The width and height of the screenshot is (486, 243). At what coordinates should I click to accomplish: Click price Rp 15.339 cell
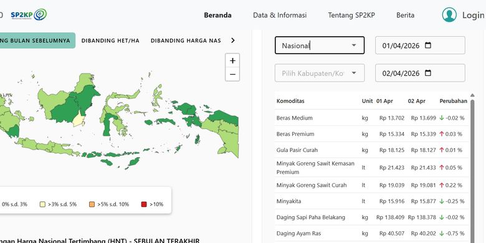coord(424,134)
